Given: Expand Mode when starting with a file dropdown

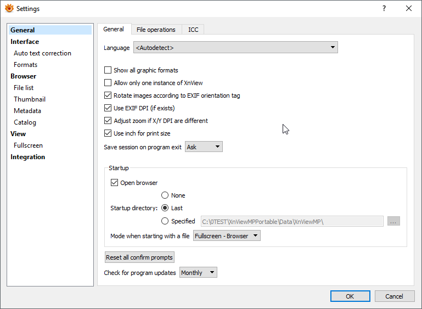Looking at the screenshot, I should [x=227, y=236].
